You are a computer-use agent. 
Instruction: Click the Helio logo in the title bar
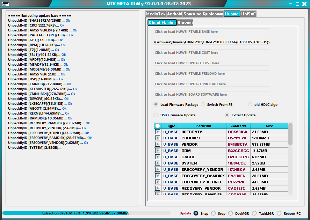tap(6, 3)
